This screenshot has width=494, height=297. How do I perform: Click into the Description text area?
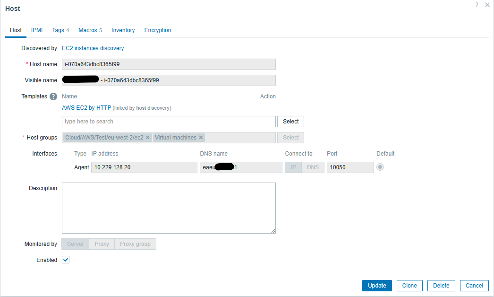pyautogui.click(x=169, y=208)
